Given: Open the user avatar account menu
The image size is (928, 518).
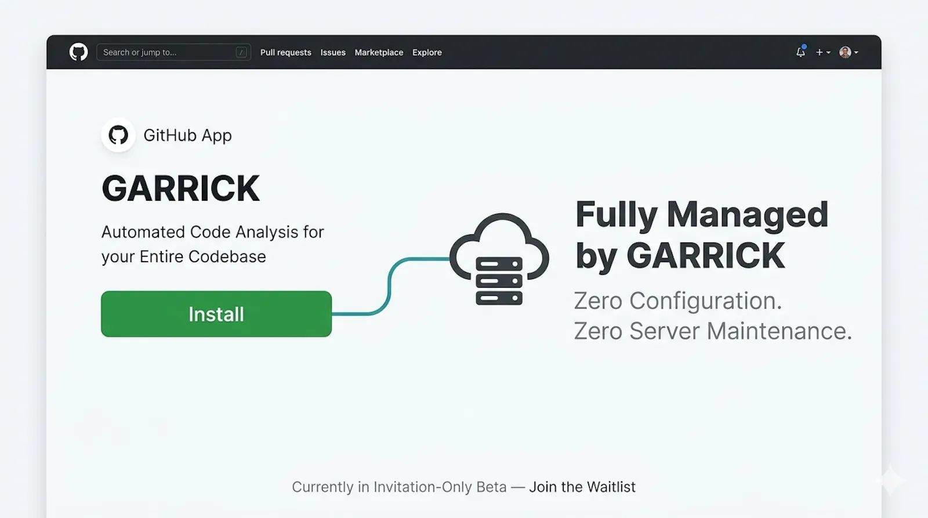Looking at the screenshot, I should click(849, 52).
